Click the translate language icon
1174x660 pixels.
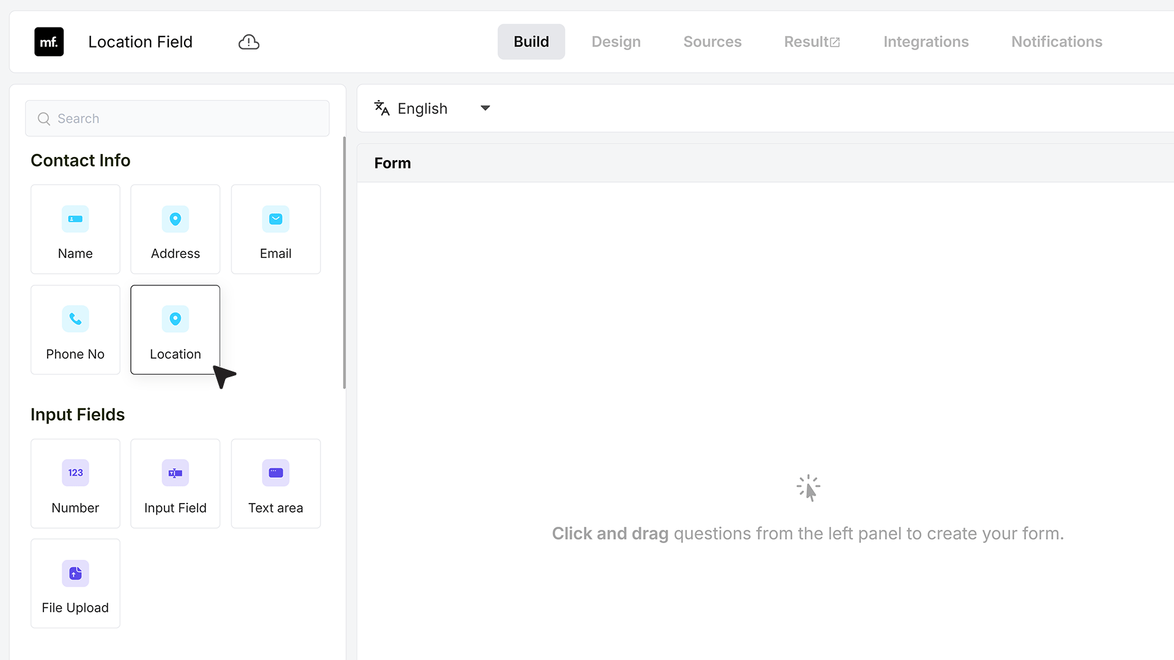tap(382, 108)
